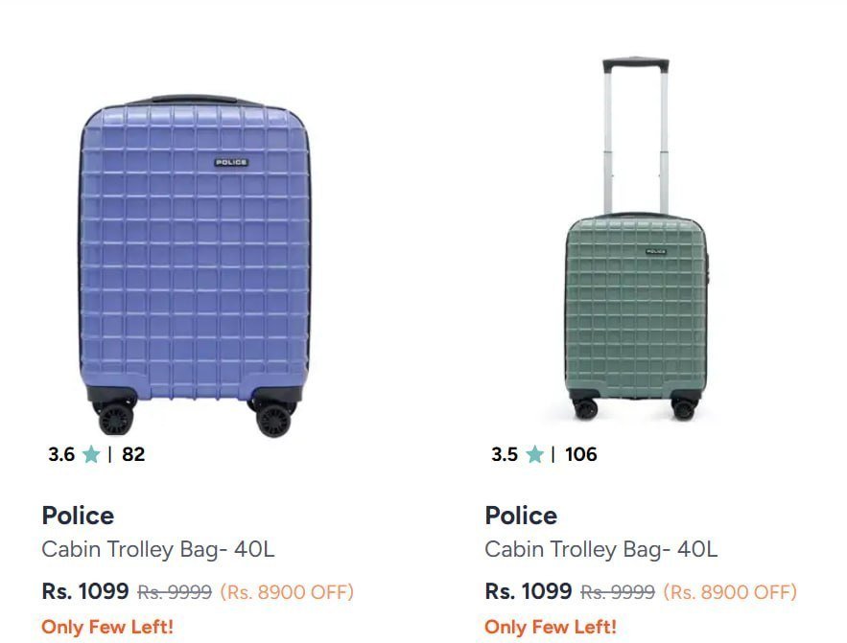847x643 pixels.
Task: Click struck-through Rs. 9999 on left product
Action: [175, 592]
